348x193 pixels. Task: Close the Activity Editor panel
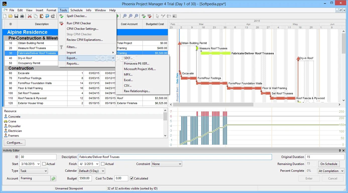click(x=344, y=150)
